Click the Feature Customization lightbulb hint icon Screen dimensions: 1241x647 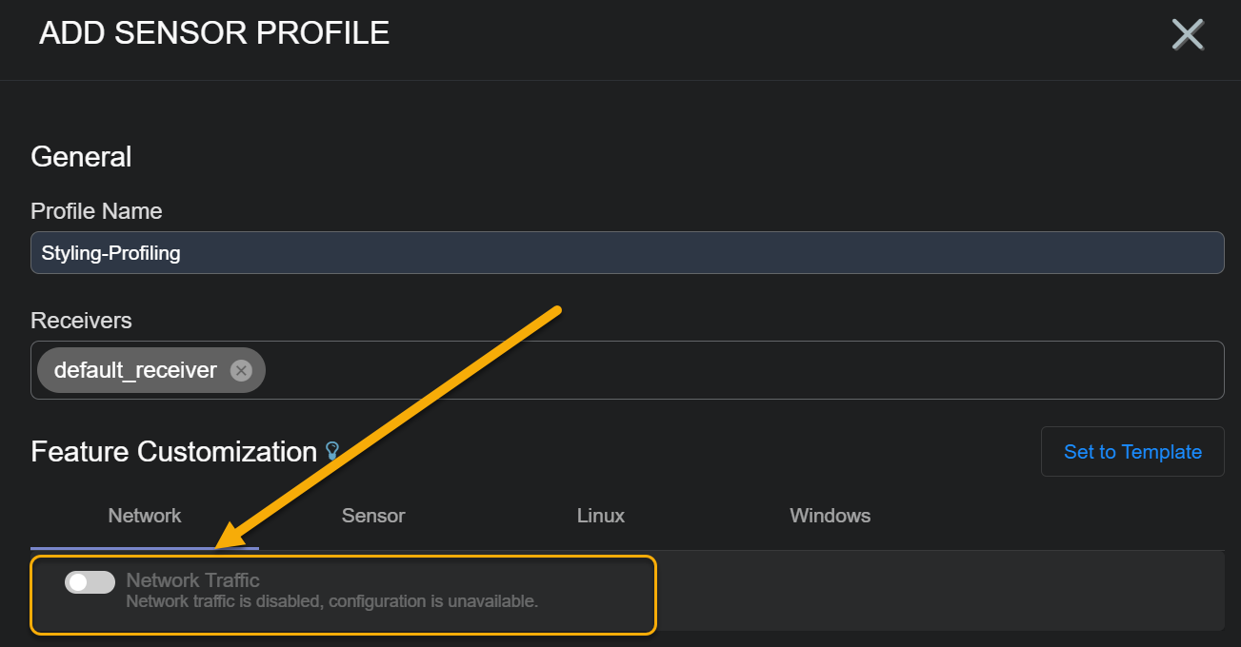point(332,451)
